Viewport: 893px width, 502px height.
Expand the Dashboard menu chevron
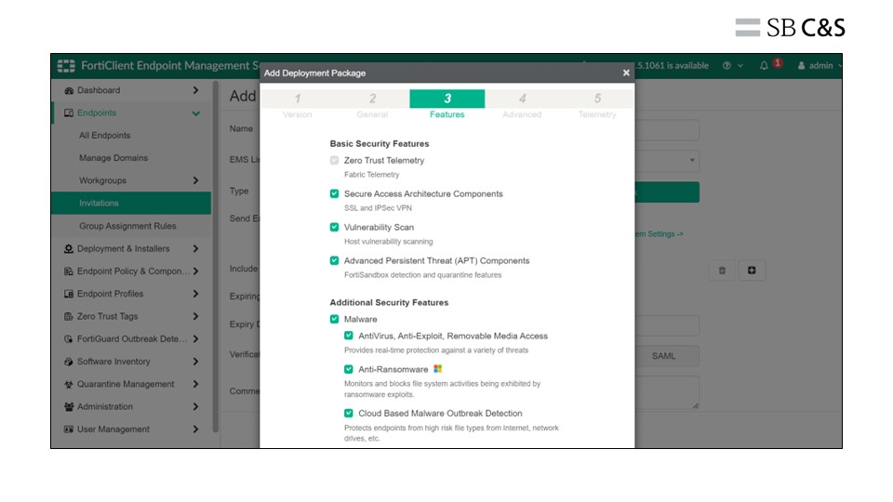click(x=195, y=90)
